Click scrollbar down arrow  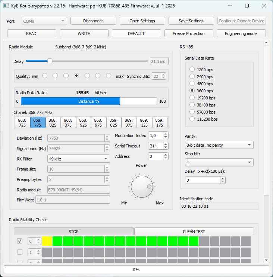266,260
